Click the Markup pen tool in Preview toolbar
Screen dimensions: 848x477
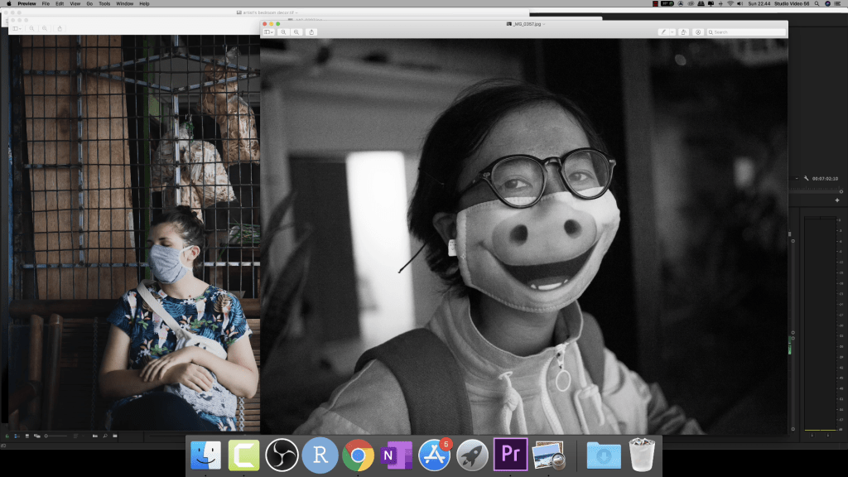(663, 32)
